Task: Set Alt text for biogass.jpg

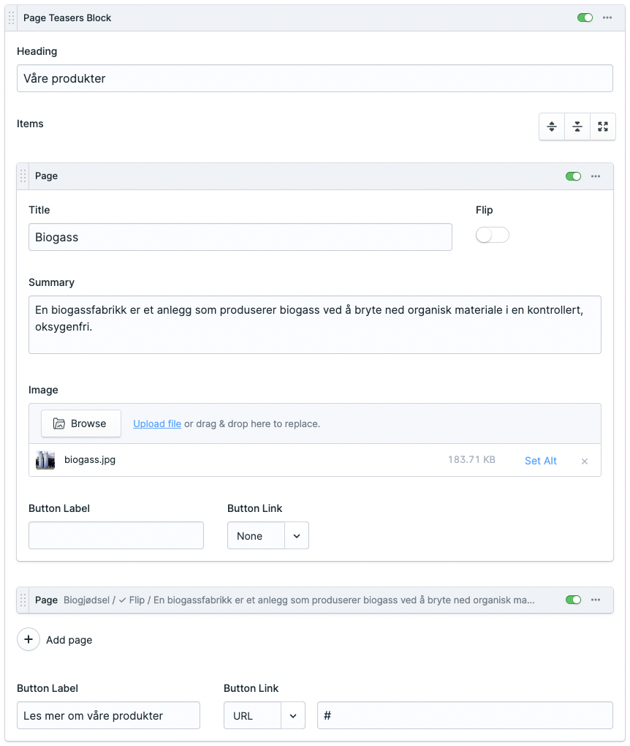Action: point(540,461)
